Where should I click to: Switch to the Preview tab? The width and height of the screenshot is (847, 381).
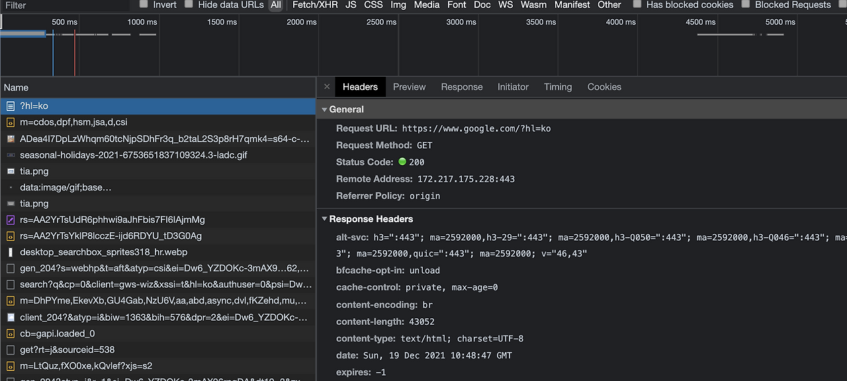tap(410, 87)
